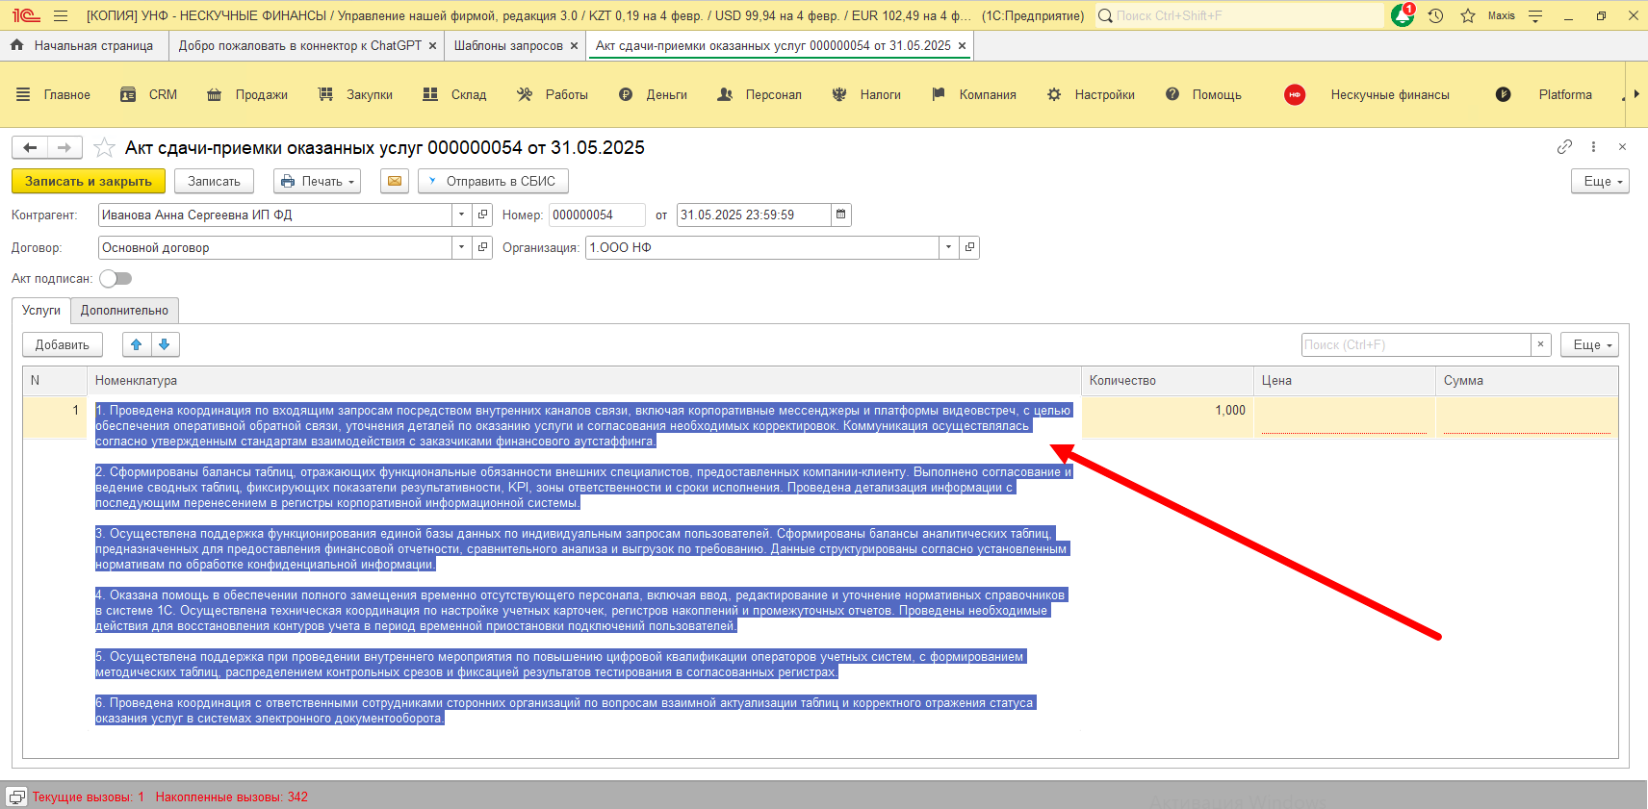Click the back navigation arrow button

tap(30, 147)
